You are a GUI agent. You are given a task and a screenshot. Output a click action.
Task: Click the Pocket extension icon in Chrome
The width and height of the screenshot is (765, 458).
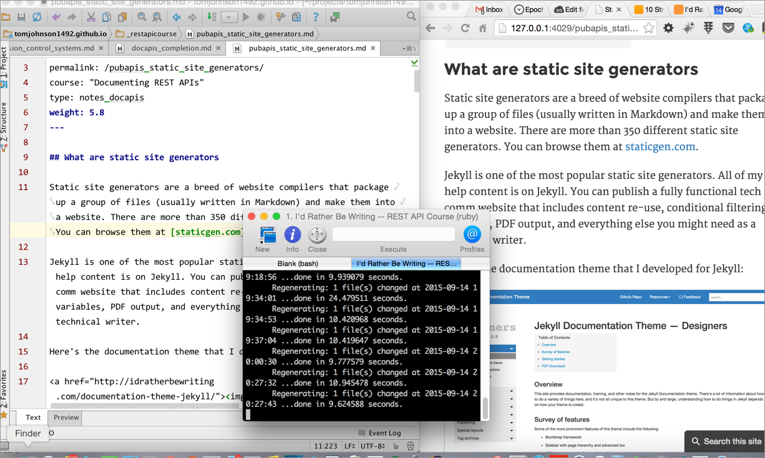click(x=728, y=28)
